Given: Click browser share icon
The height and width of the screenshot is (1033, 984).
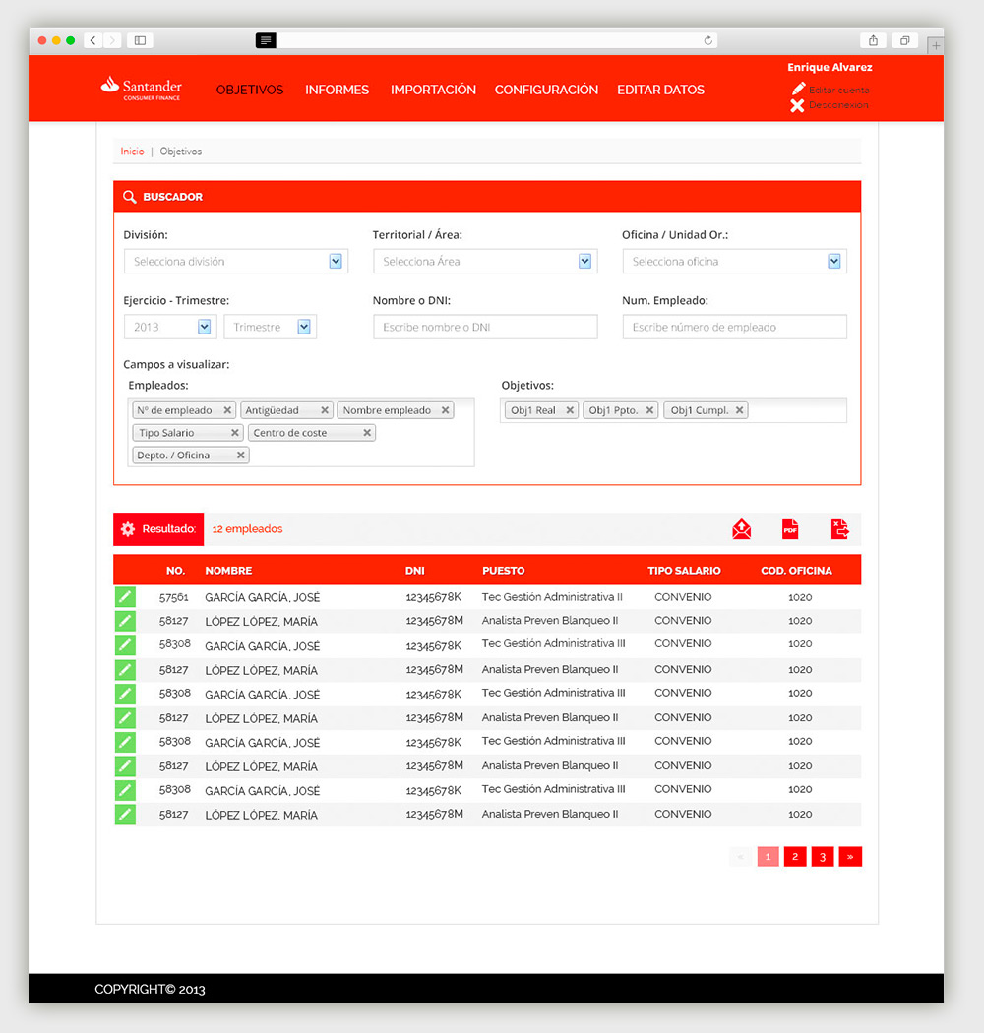Looking at the screenshot, I should coord(873,40).
